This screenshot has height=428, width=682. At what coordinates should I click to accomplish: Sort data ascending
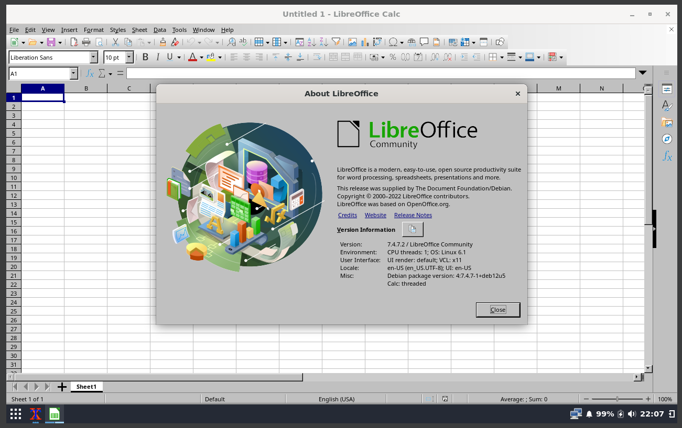click(x=310, y=42)
